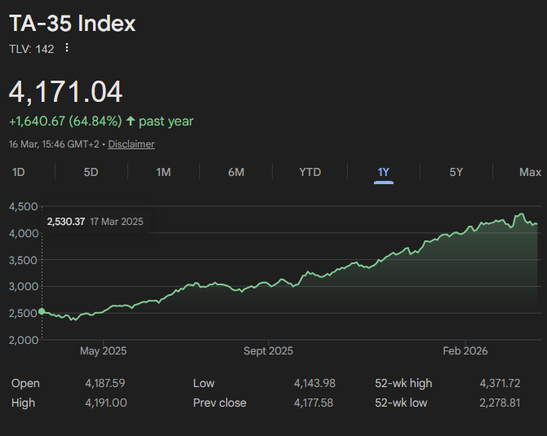
Task: Select the 1Y time range tab
Action: coord(384,172)
